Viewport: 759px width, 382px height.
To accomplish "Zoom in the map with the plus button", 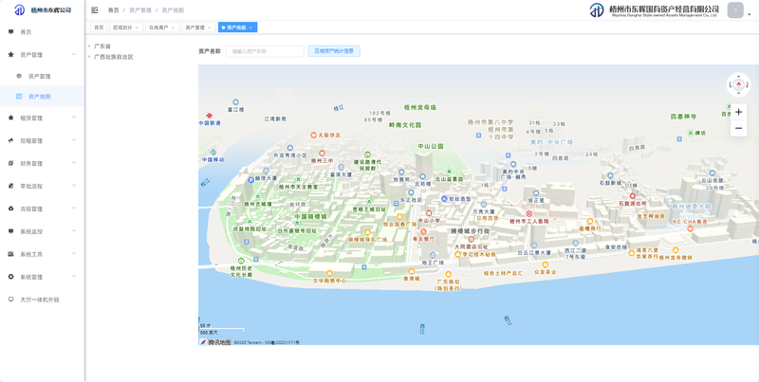I will click(738, 112).
